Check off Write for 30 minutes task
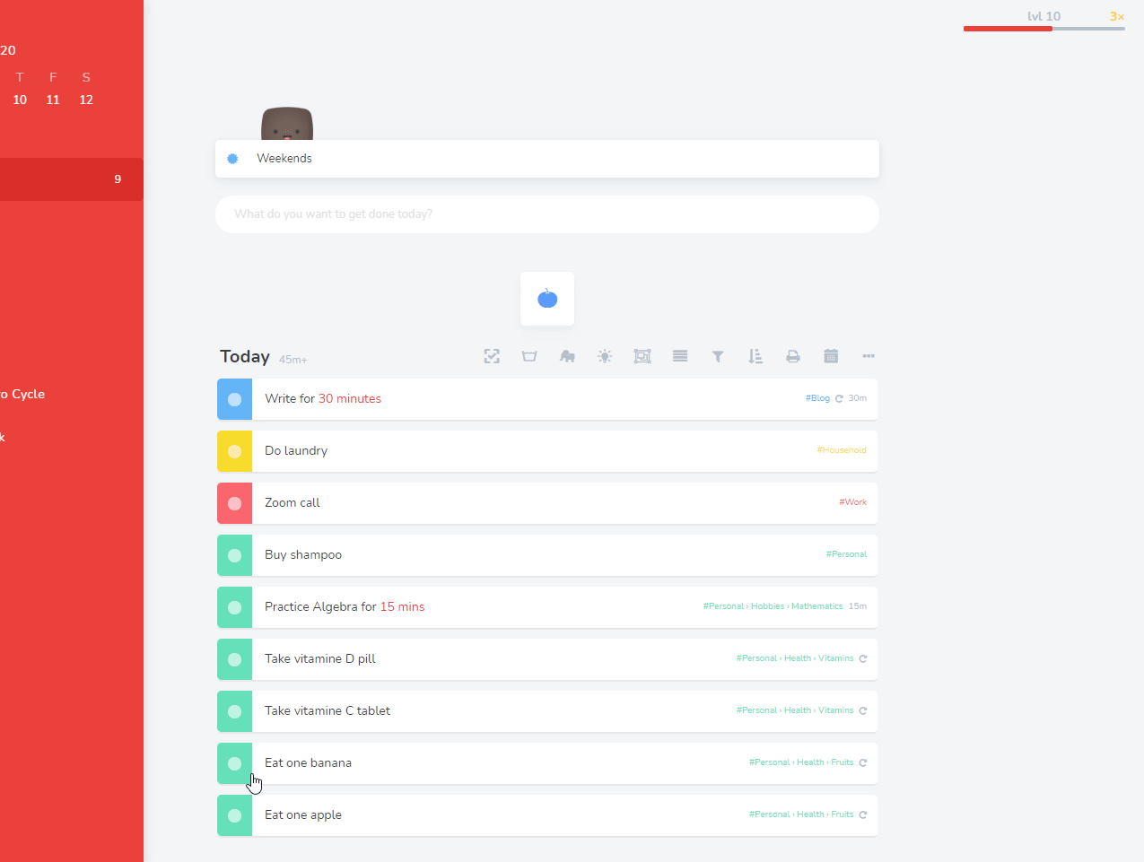1144x862 pixels. point(234,399)
